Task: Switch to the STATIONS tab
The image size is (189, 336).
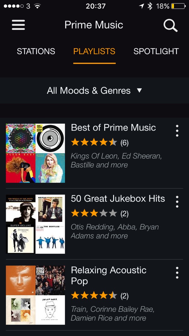Action: click(36, 51)
